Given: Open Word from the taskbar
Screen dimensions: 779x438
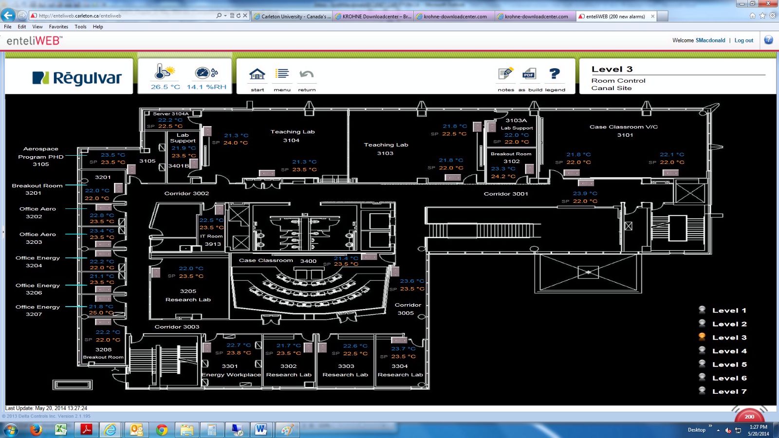Looking at the screenshot, I should (x=261, y=430).
